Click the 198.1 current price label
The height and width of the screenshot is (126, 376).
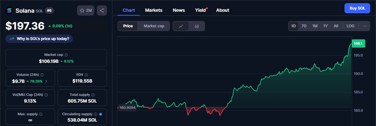358,43
